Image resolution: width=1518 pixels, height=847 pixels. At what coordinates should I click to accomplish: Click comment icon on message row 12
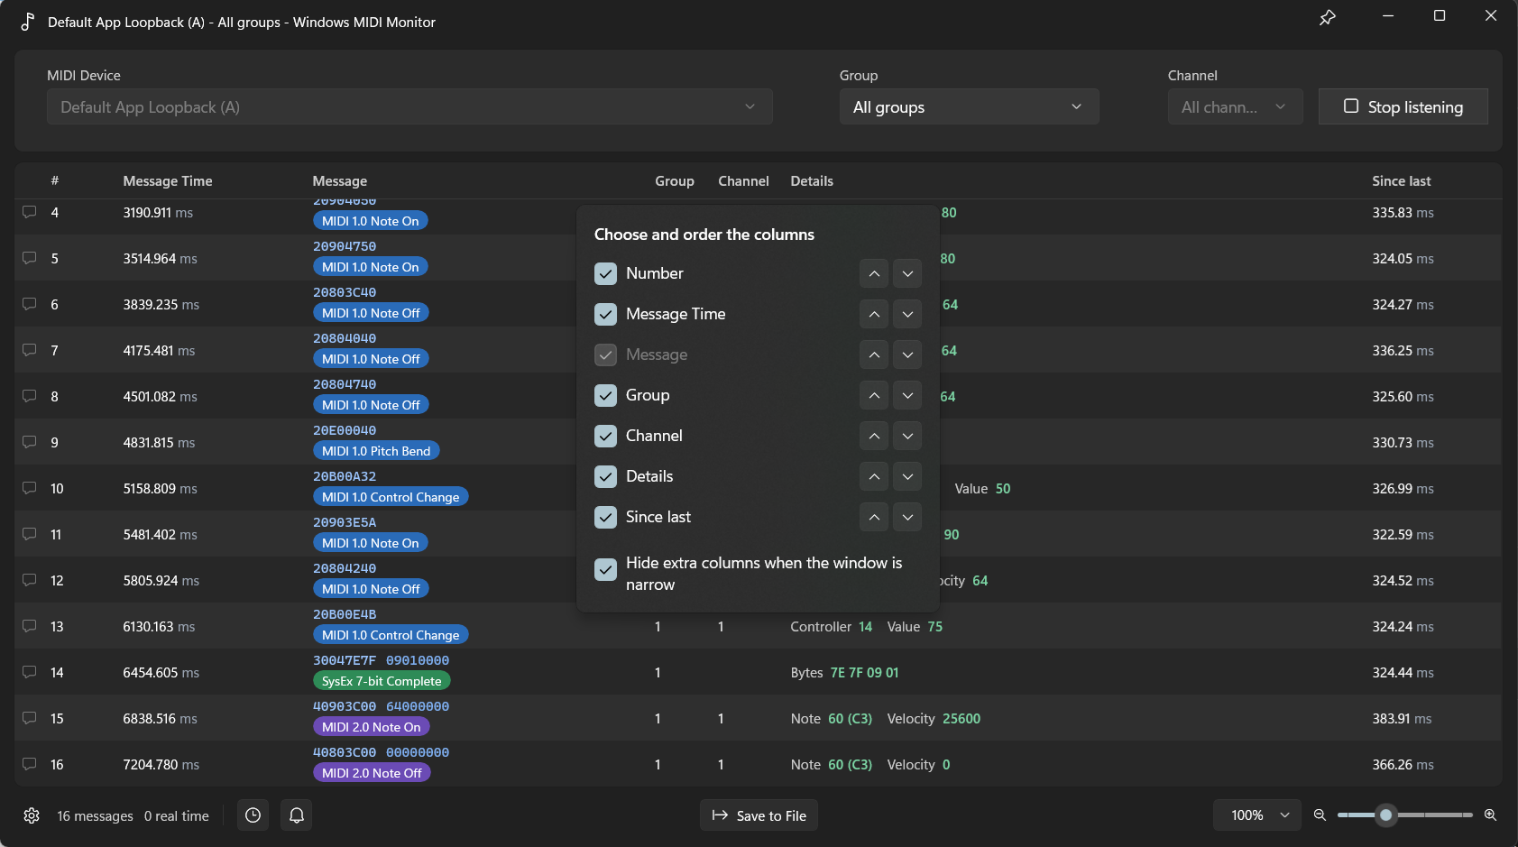pos(30,580)
